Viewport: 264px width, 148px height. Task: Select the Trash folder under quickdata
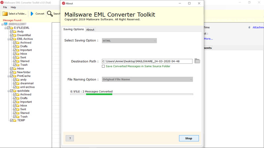[24, 117]
